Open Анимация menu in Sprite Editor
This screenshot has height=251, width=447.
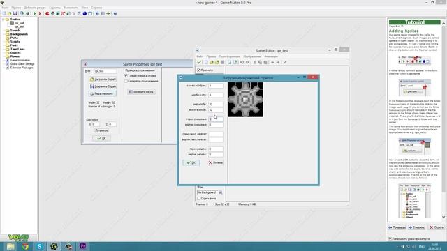coord(271,56)
